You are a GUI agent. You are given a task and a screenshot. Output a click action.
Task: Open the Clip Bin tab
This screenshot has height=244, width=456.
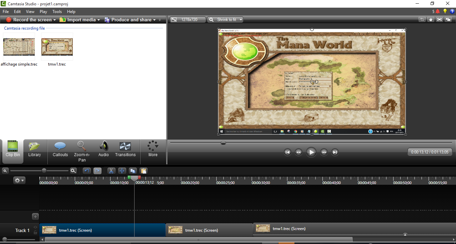point(13,151)
